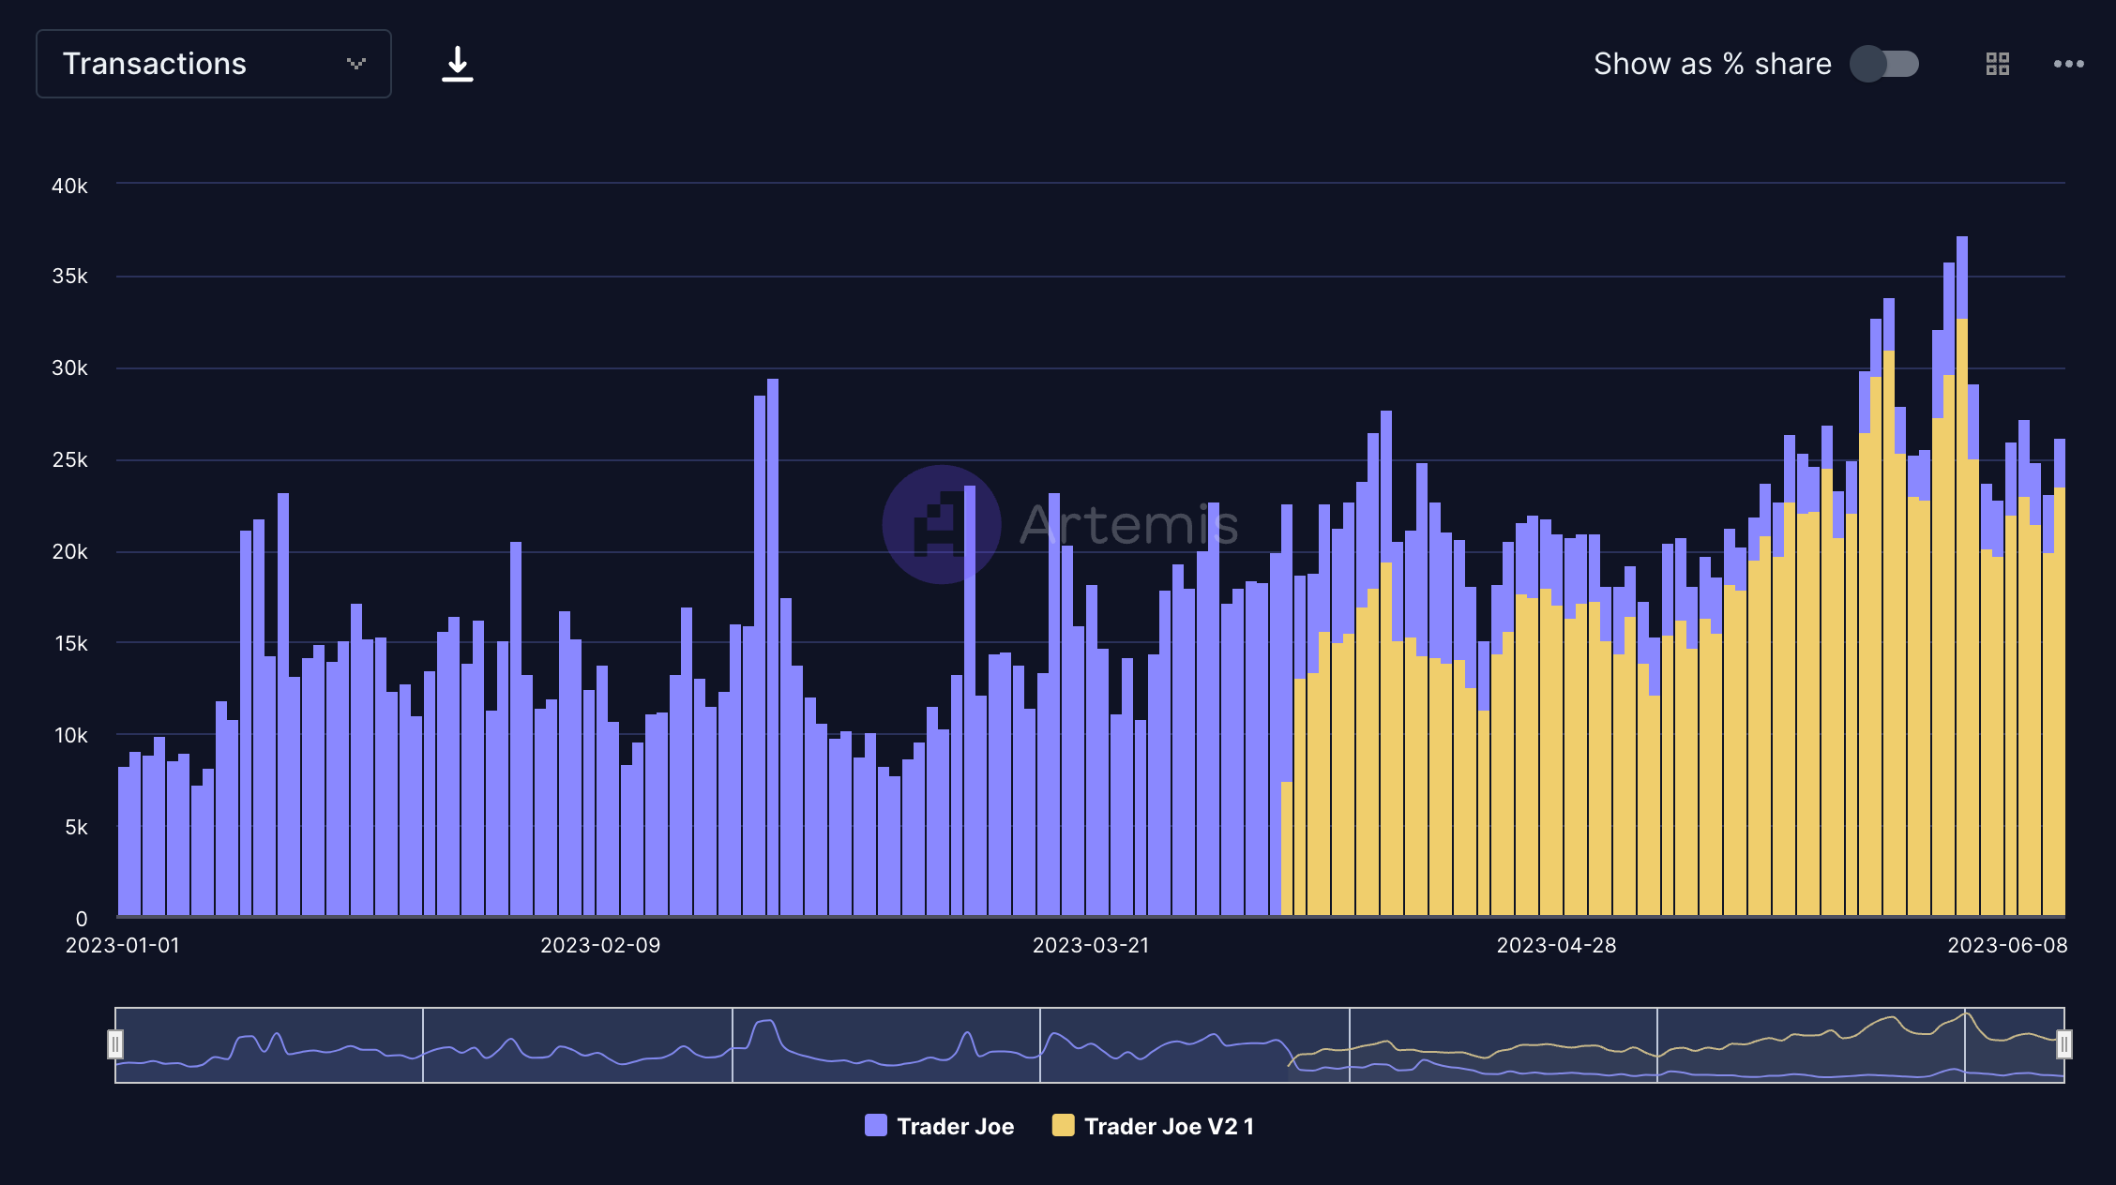Click the purple Trader Joe legend square
Viewport: 2116px width, 1185px height.
[x=875, y=1126]
